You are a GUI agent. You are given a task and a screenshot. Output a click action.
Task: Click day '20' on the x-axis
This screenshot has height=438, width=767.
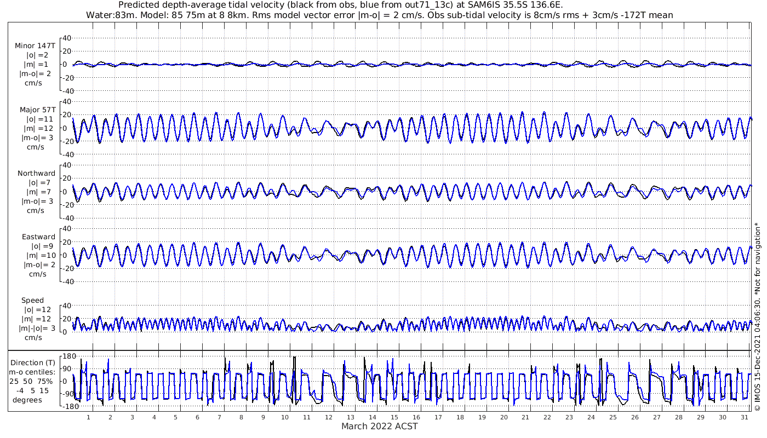[503, 417]
